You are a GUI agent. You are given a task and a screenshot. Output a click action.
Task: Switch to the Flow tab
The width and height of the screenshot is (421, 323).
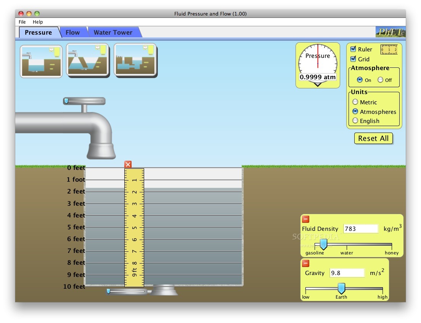point(72,32)
